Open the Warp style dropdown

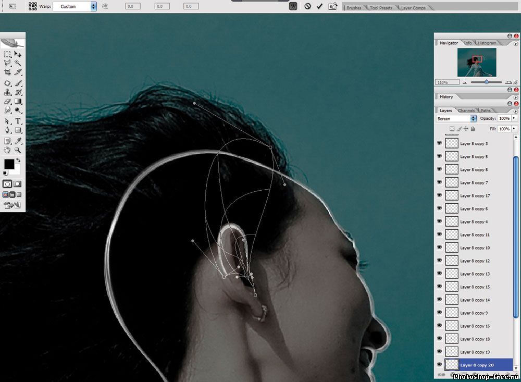(94, 6)
